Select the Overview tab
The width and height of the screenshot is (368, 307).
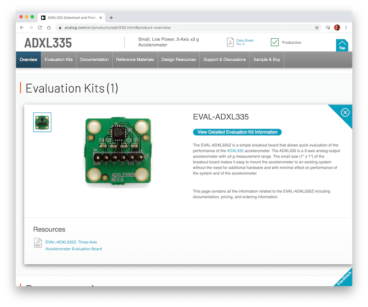pyautogui.click(x=29, y=60)
